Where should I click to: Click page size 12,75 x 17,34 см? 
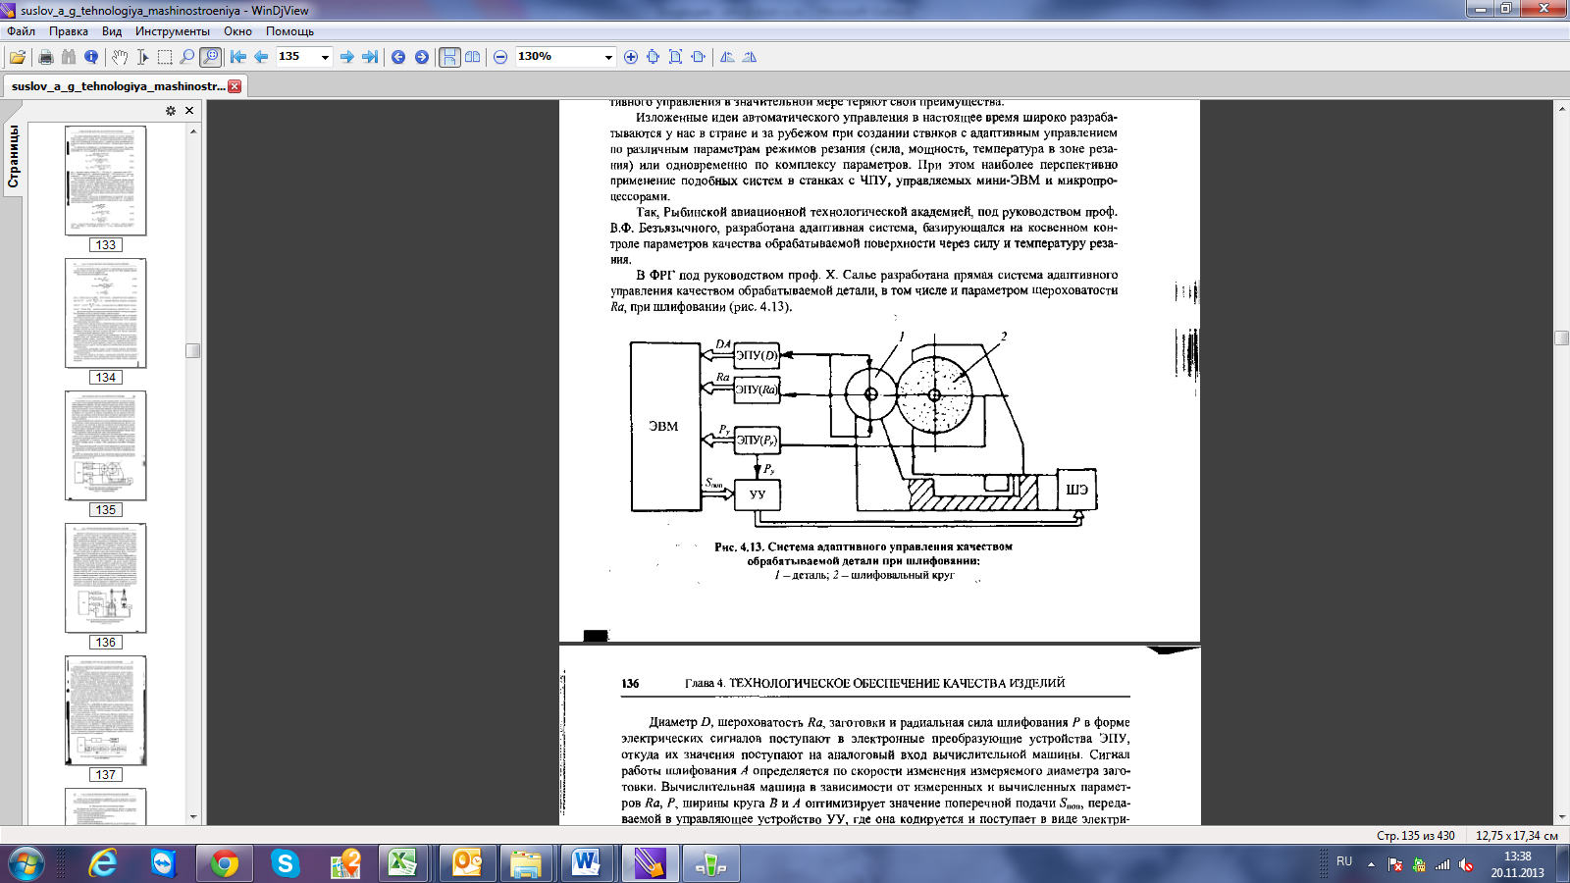[x=1516, y=836]
